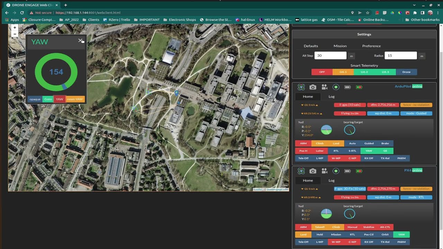Decrease ArduPilot ground speed with down arrow

click(x=301, y=105)
